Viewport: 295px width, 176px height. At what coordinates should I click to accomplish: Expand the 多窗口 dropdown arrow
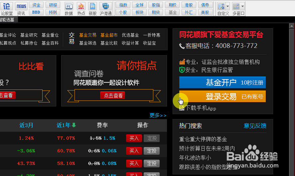243,6
